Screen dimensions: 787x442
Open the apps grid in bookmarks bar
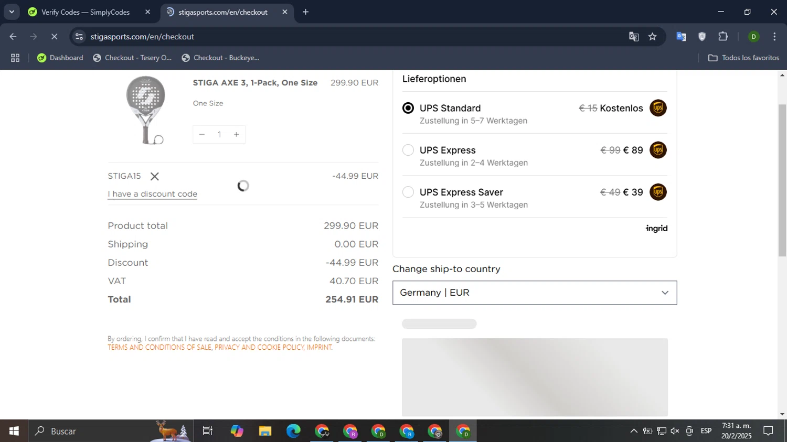15,58
